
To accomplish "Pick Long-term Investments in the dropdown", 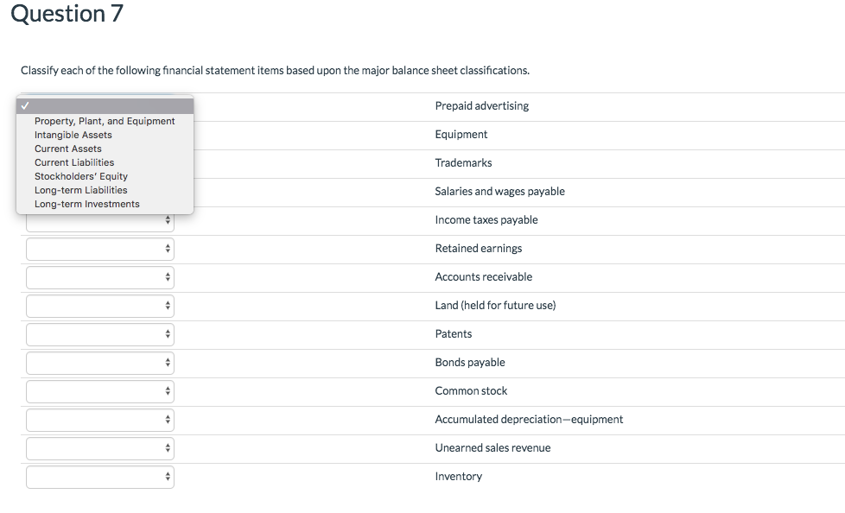I will (x=105, y=204).
